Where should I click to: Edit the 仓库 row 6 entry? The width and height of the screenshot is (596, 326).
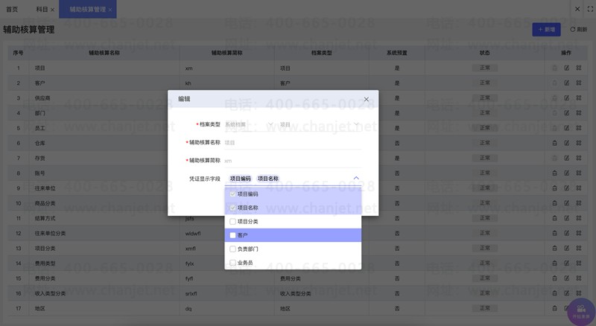pos(567,143)
